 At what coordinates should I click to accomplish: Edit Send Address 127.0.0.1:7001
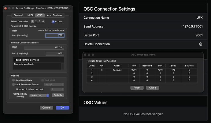(193, 26)
